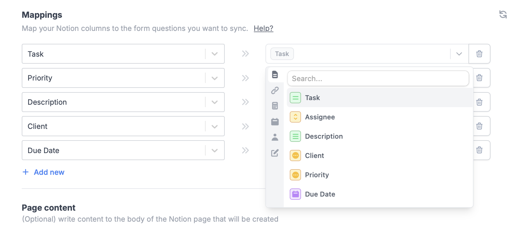The image size is (515, 229).
Task: Select the person icon in dropdown sidebar
Action: tap(275, 137)
